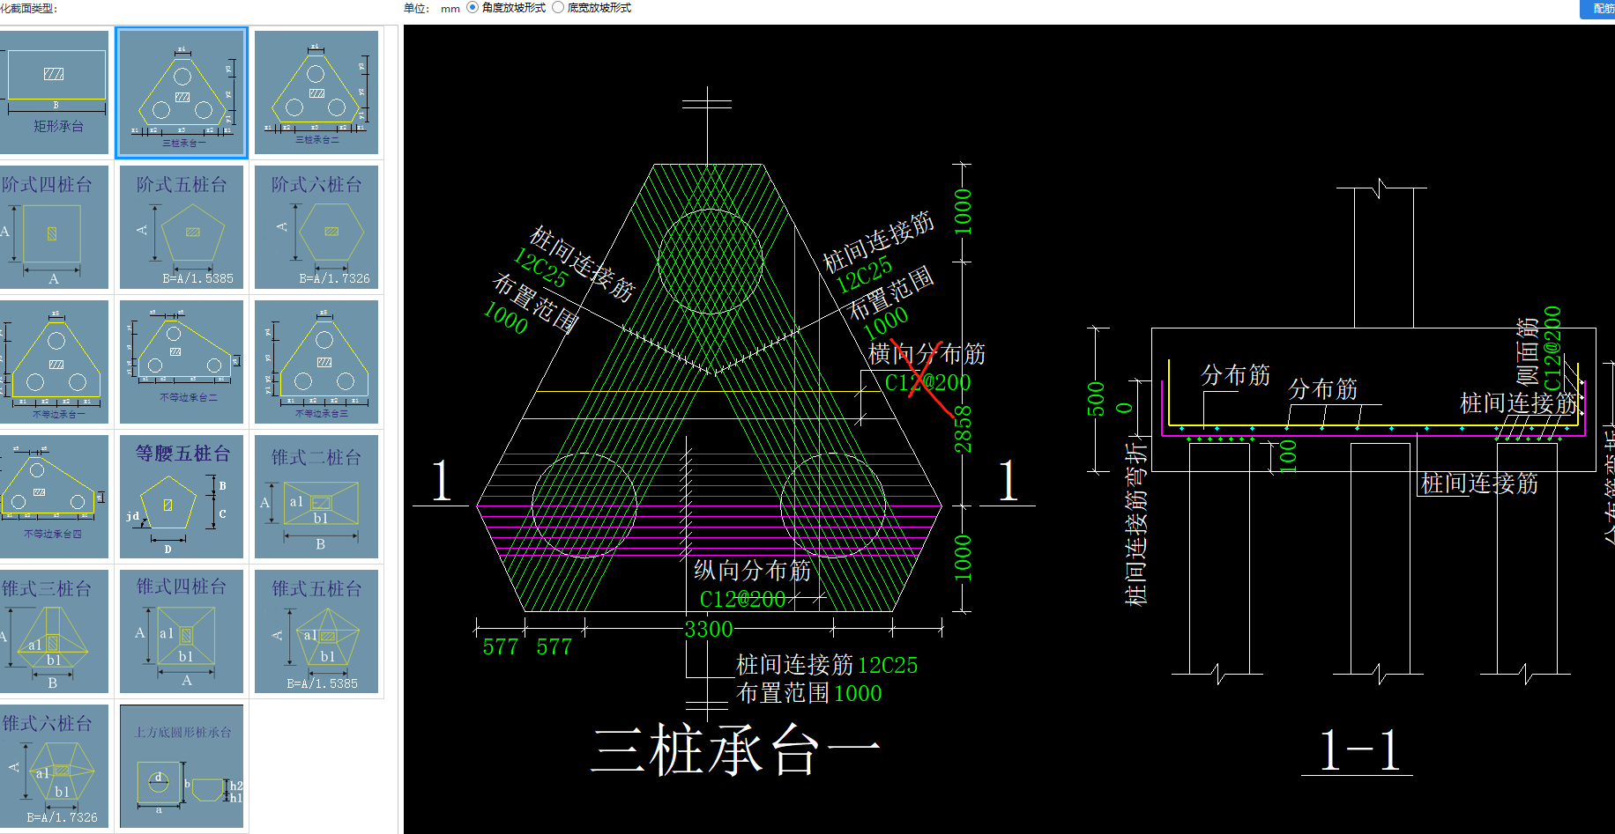Click the 12C25 value beside bottom 桩间连接筋
1615x834 pixels.
(x=888, y=665)
